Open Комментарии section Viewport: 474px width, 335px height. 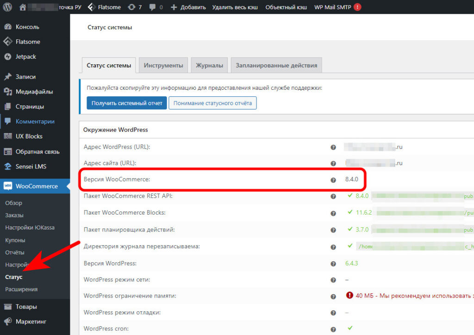(35, 121)
